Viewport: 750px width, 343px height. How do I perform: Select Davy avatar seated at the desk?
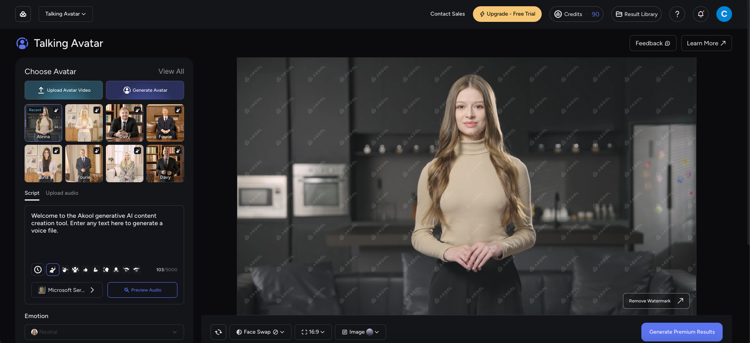(125, 123)
